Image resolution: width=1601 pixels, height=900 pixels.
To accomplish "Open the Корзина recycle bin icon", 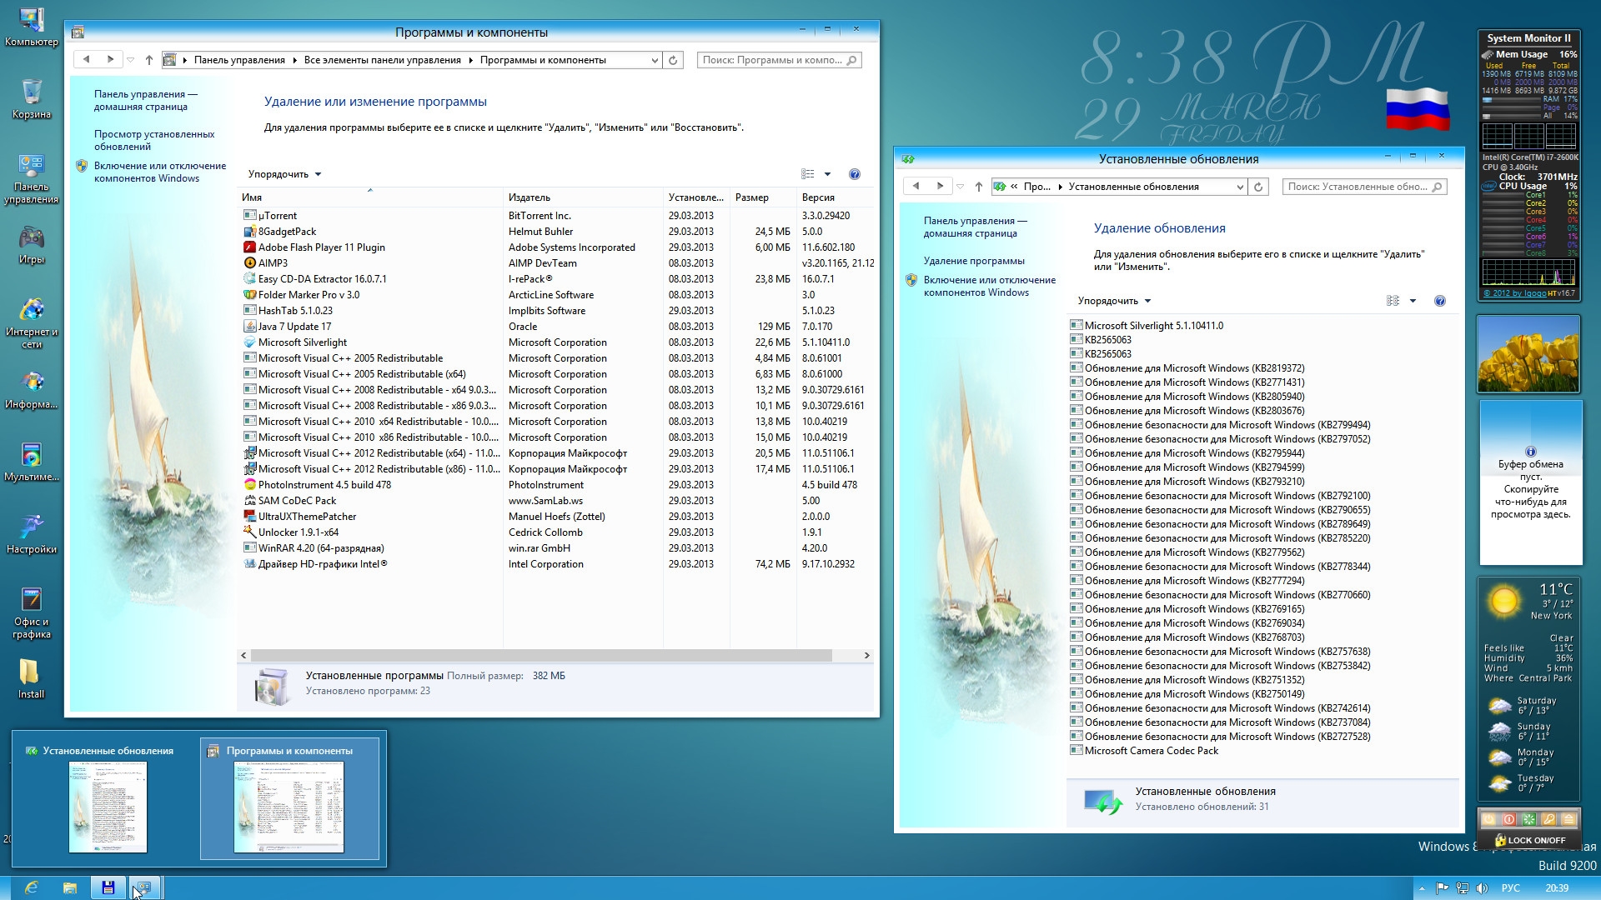I will click(x=32, y=99).
